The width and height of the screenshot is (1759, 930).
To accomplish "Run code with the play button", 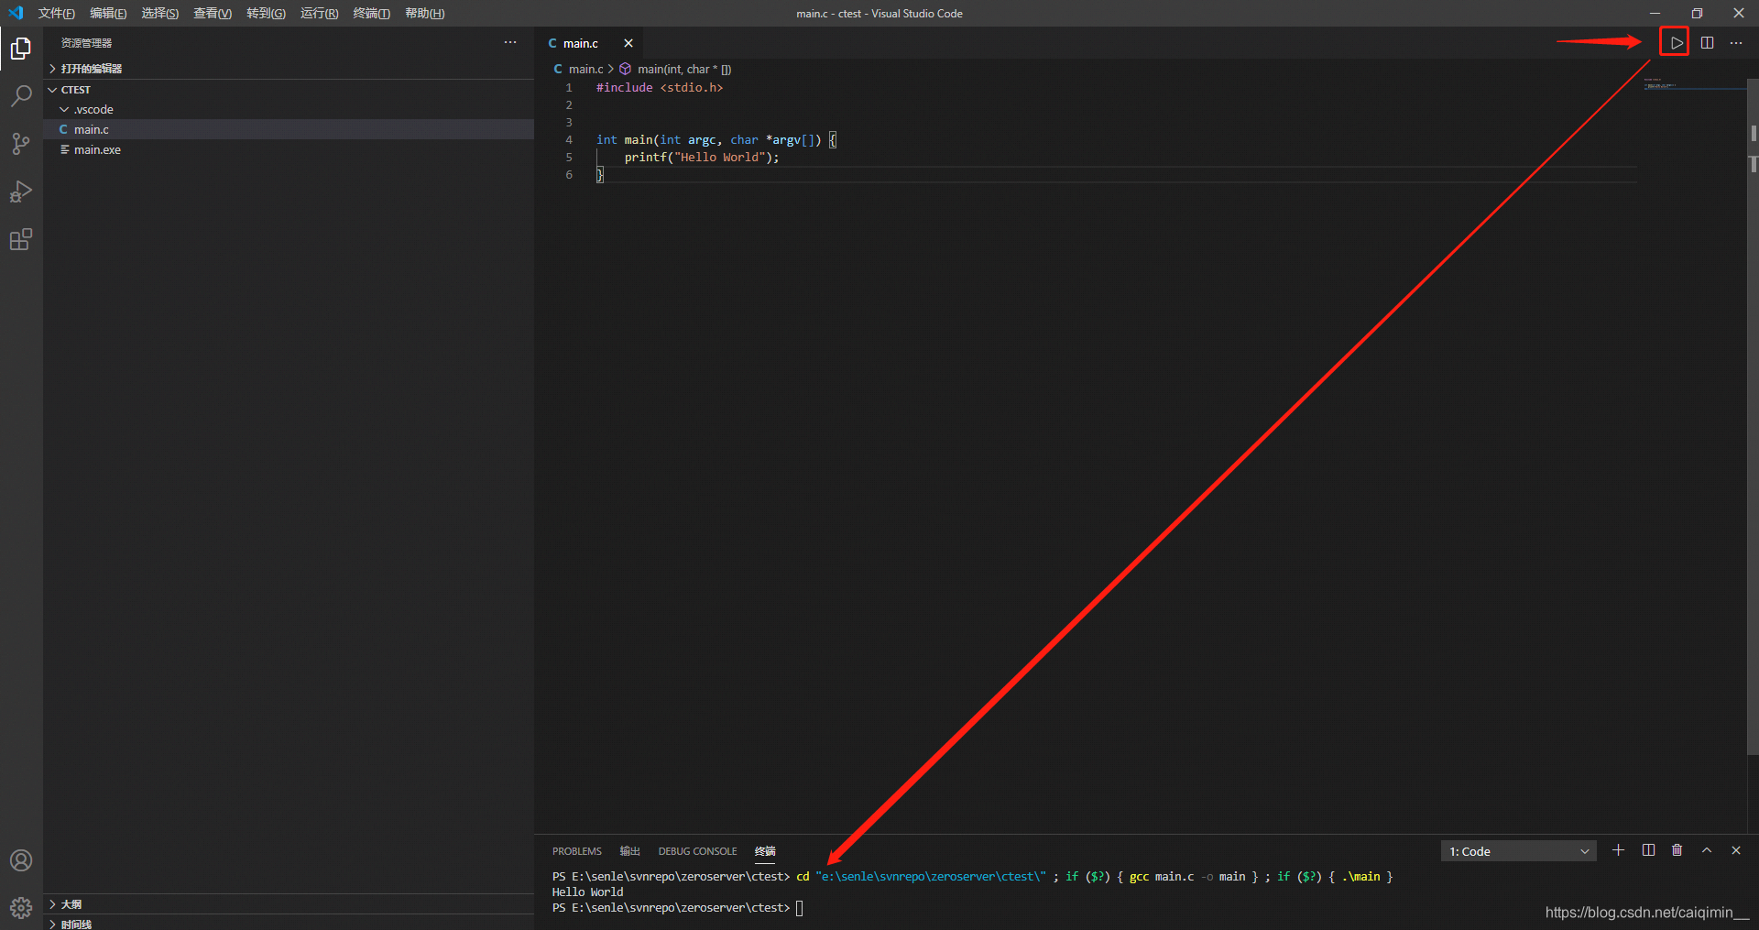I will click(x=1676, y=43).
